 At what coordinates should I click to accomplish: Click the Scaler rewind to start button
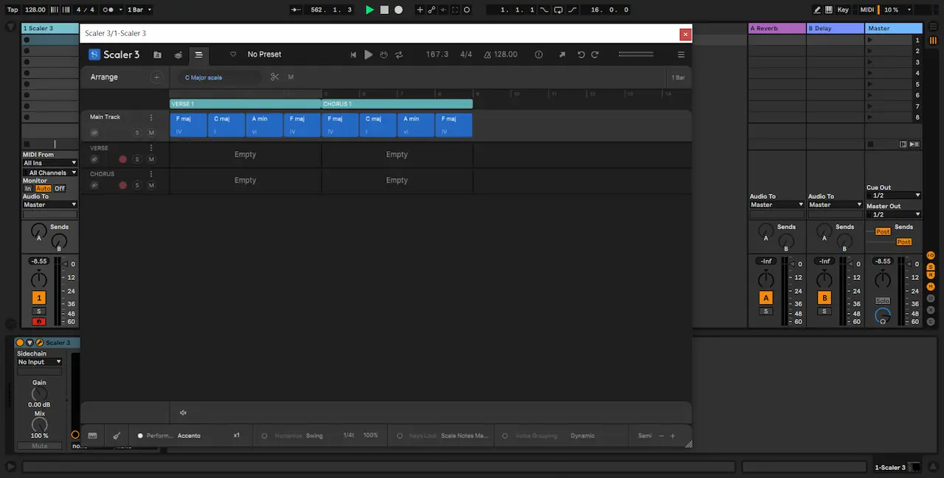(x=353, y=55)
